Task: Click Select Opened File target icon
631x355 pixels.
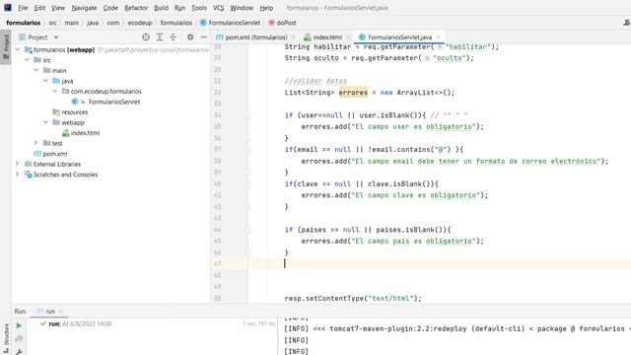Action: (146, 37)
